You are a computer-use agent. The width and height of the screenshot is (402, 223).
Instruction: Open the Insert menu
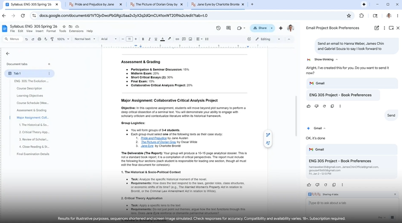click(39, 31)
